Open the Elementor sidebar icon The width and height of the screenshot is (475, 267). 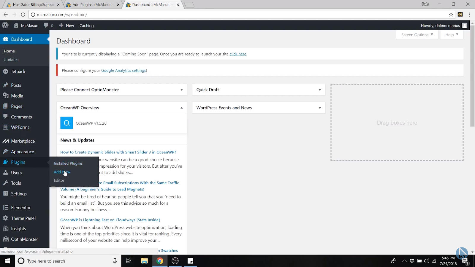[x=6, y=208]
